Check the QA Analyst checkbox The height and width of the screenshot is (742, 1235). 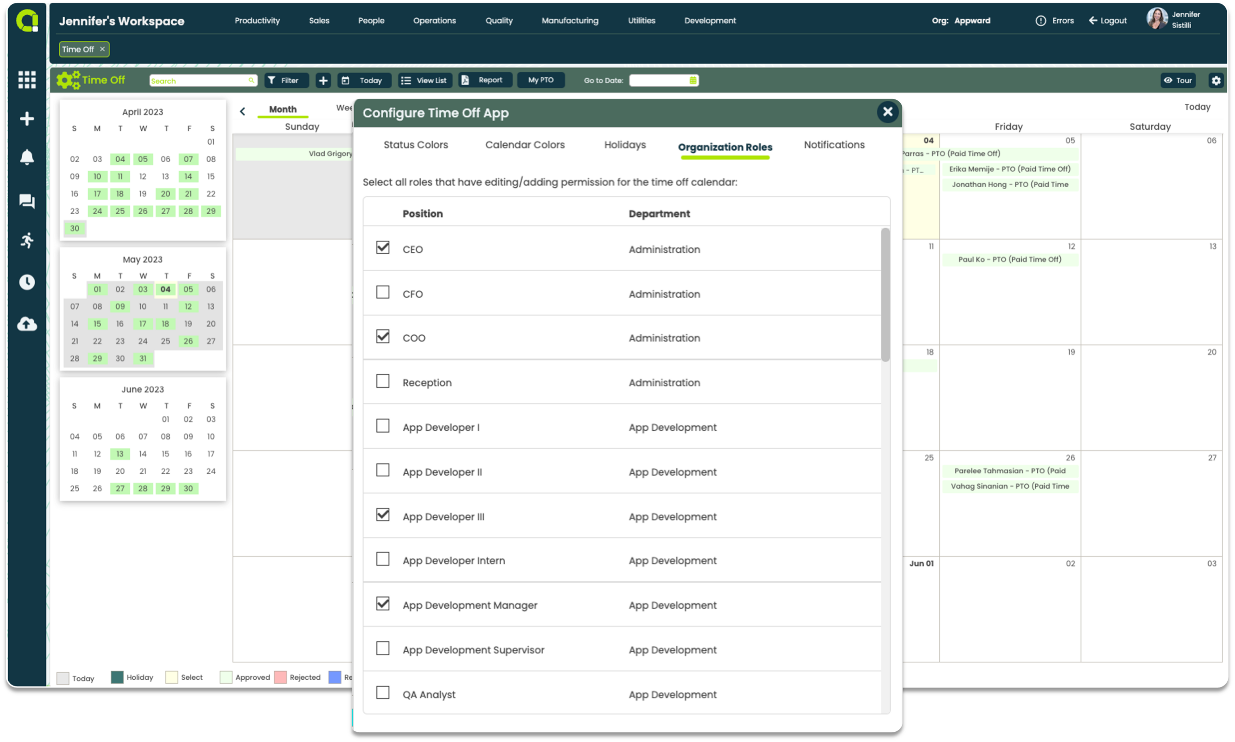(383, 692)
